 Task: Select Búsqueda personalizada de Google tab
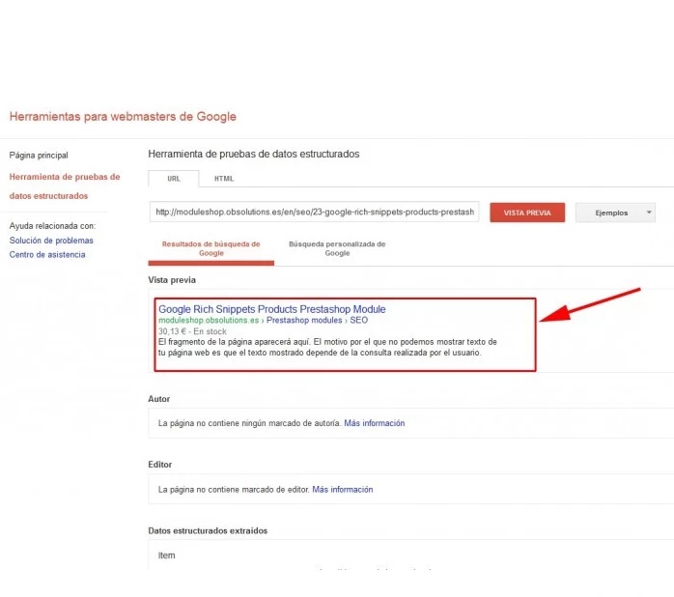pos(337,248)
